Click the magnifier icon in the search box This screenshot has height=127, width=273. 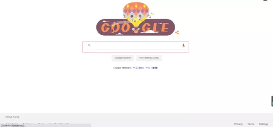coord(89,45)
